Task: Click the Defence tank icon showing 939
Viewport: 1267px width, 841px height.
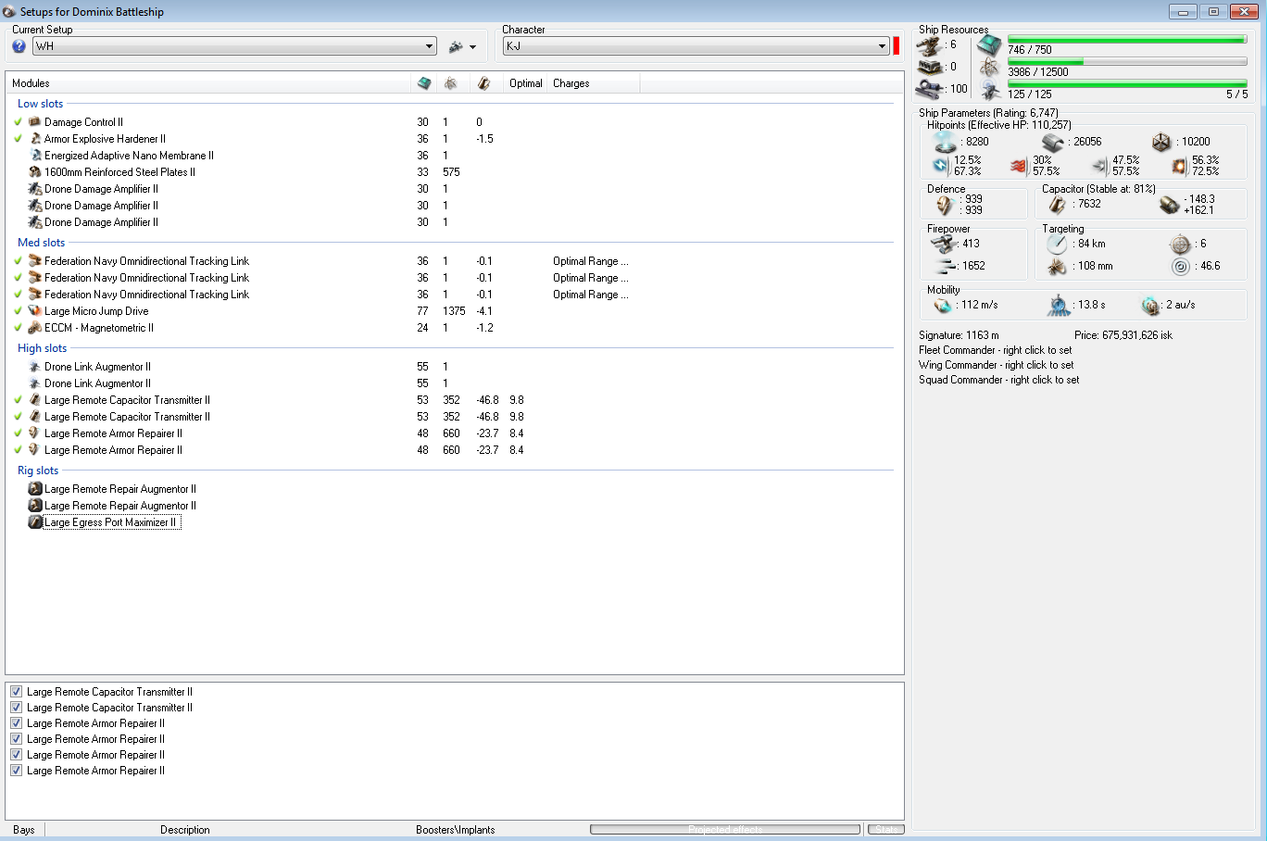Action: coord(944,205)
